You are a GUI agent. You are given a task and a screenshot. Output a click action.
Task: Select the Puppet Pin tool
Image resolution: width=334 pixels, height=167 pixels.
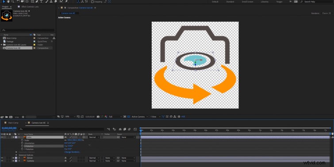[x=66, y=1]
